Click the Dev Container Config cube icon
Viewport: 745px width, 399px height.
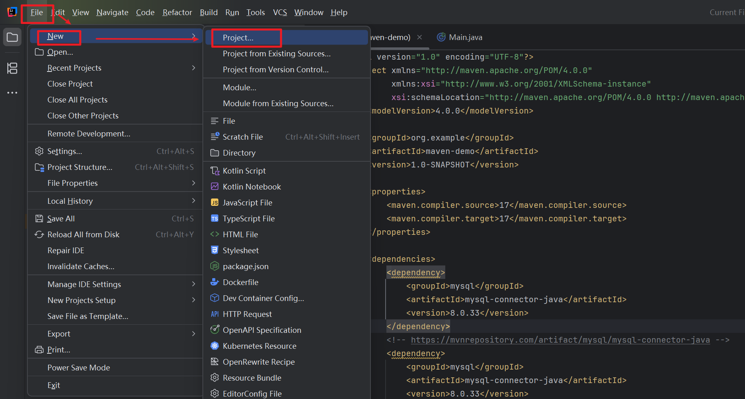pos(215,298)
